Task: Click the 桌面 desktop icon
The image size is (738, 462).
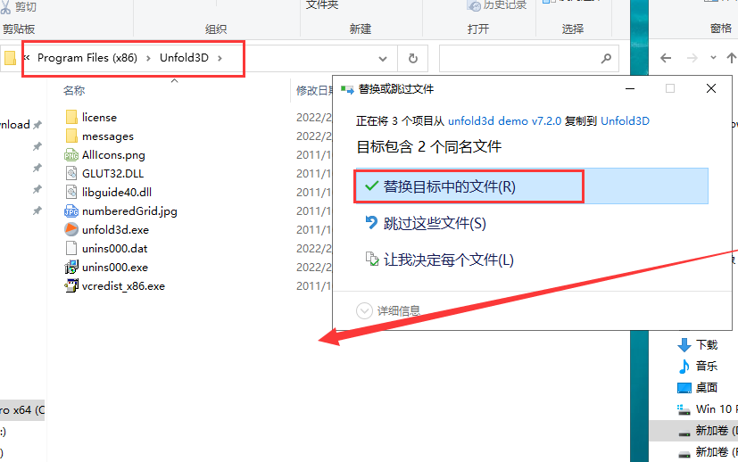Action: coord(684,388)
